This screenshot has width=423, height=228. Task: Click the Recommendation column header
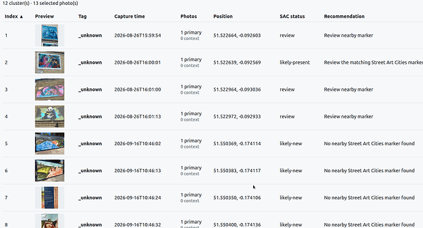coord(345,17)
